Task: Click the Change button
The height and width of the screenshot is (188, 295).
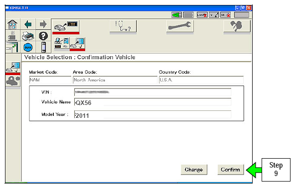Action: pos(194,170)
